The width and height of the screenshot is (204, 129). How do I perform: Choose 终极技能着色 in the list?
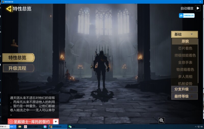pyautogui.click(x=185, y=55)
